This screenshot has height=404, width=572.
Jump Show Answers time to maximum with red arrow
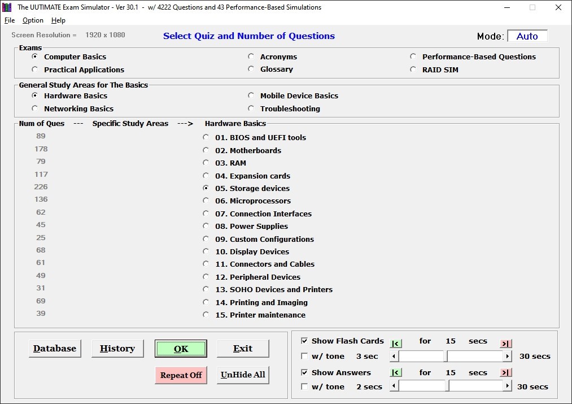(x=506, y=372)
